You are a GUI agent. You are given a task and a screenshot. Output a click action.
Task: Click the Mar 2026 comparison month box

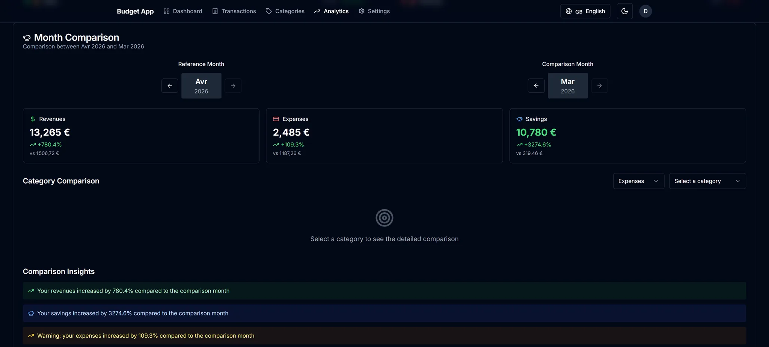coord(568,86)
